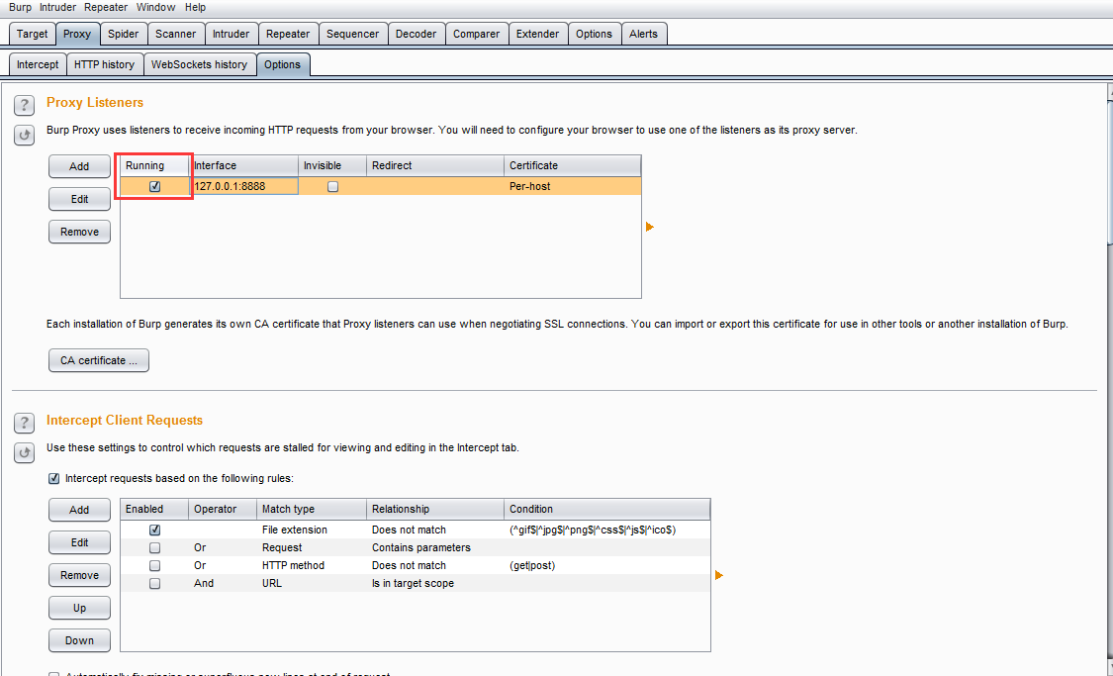Click the Condition column header
The height and width of the screenshot is (676, 1113).
coord(606,509)
